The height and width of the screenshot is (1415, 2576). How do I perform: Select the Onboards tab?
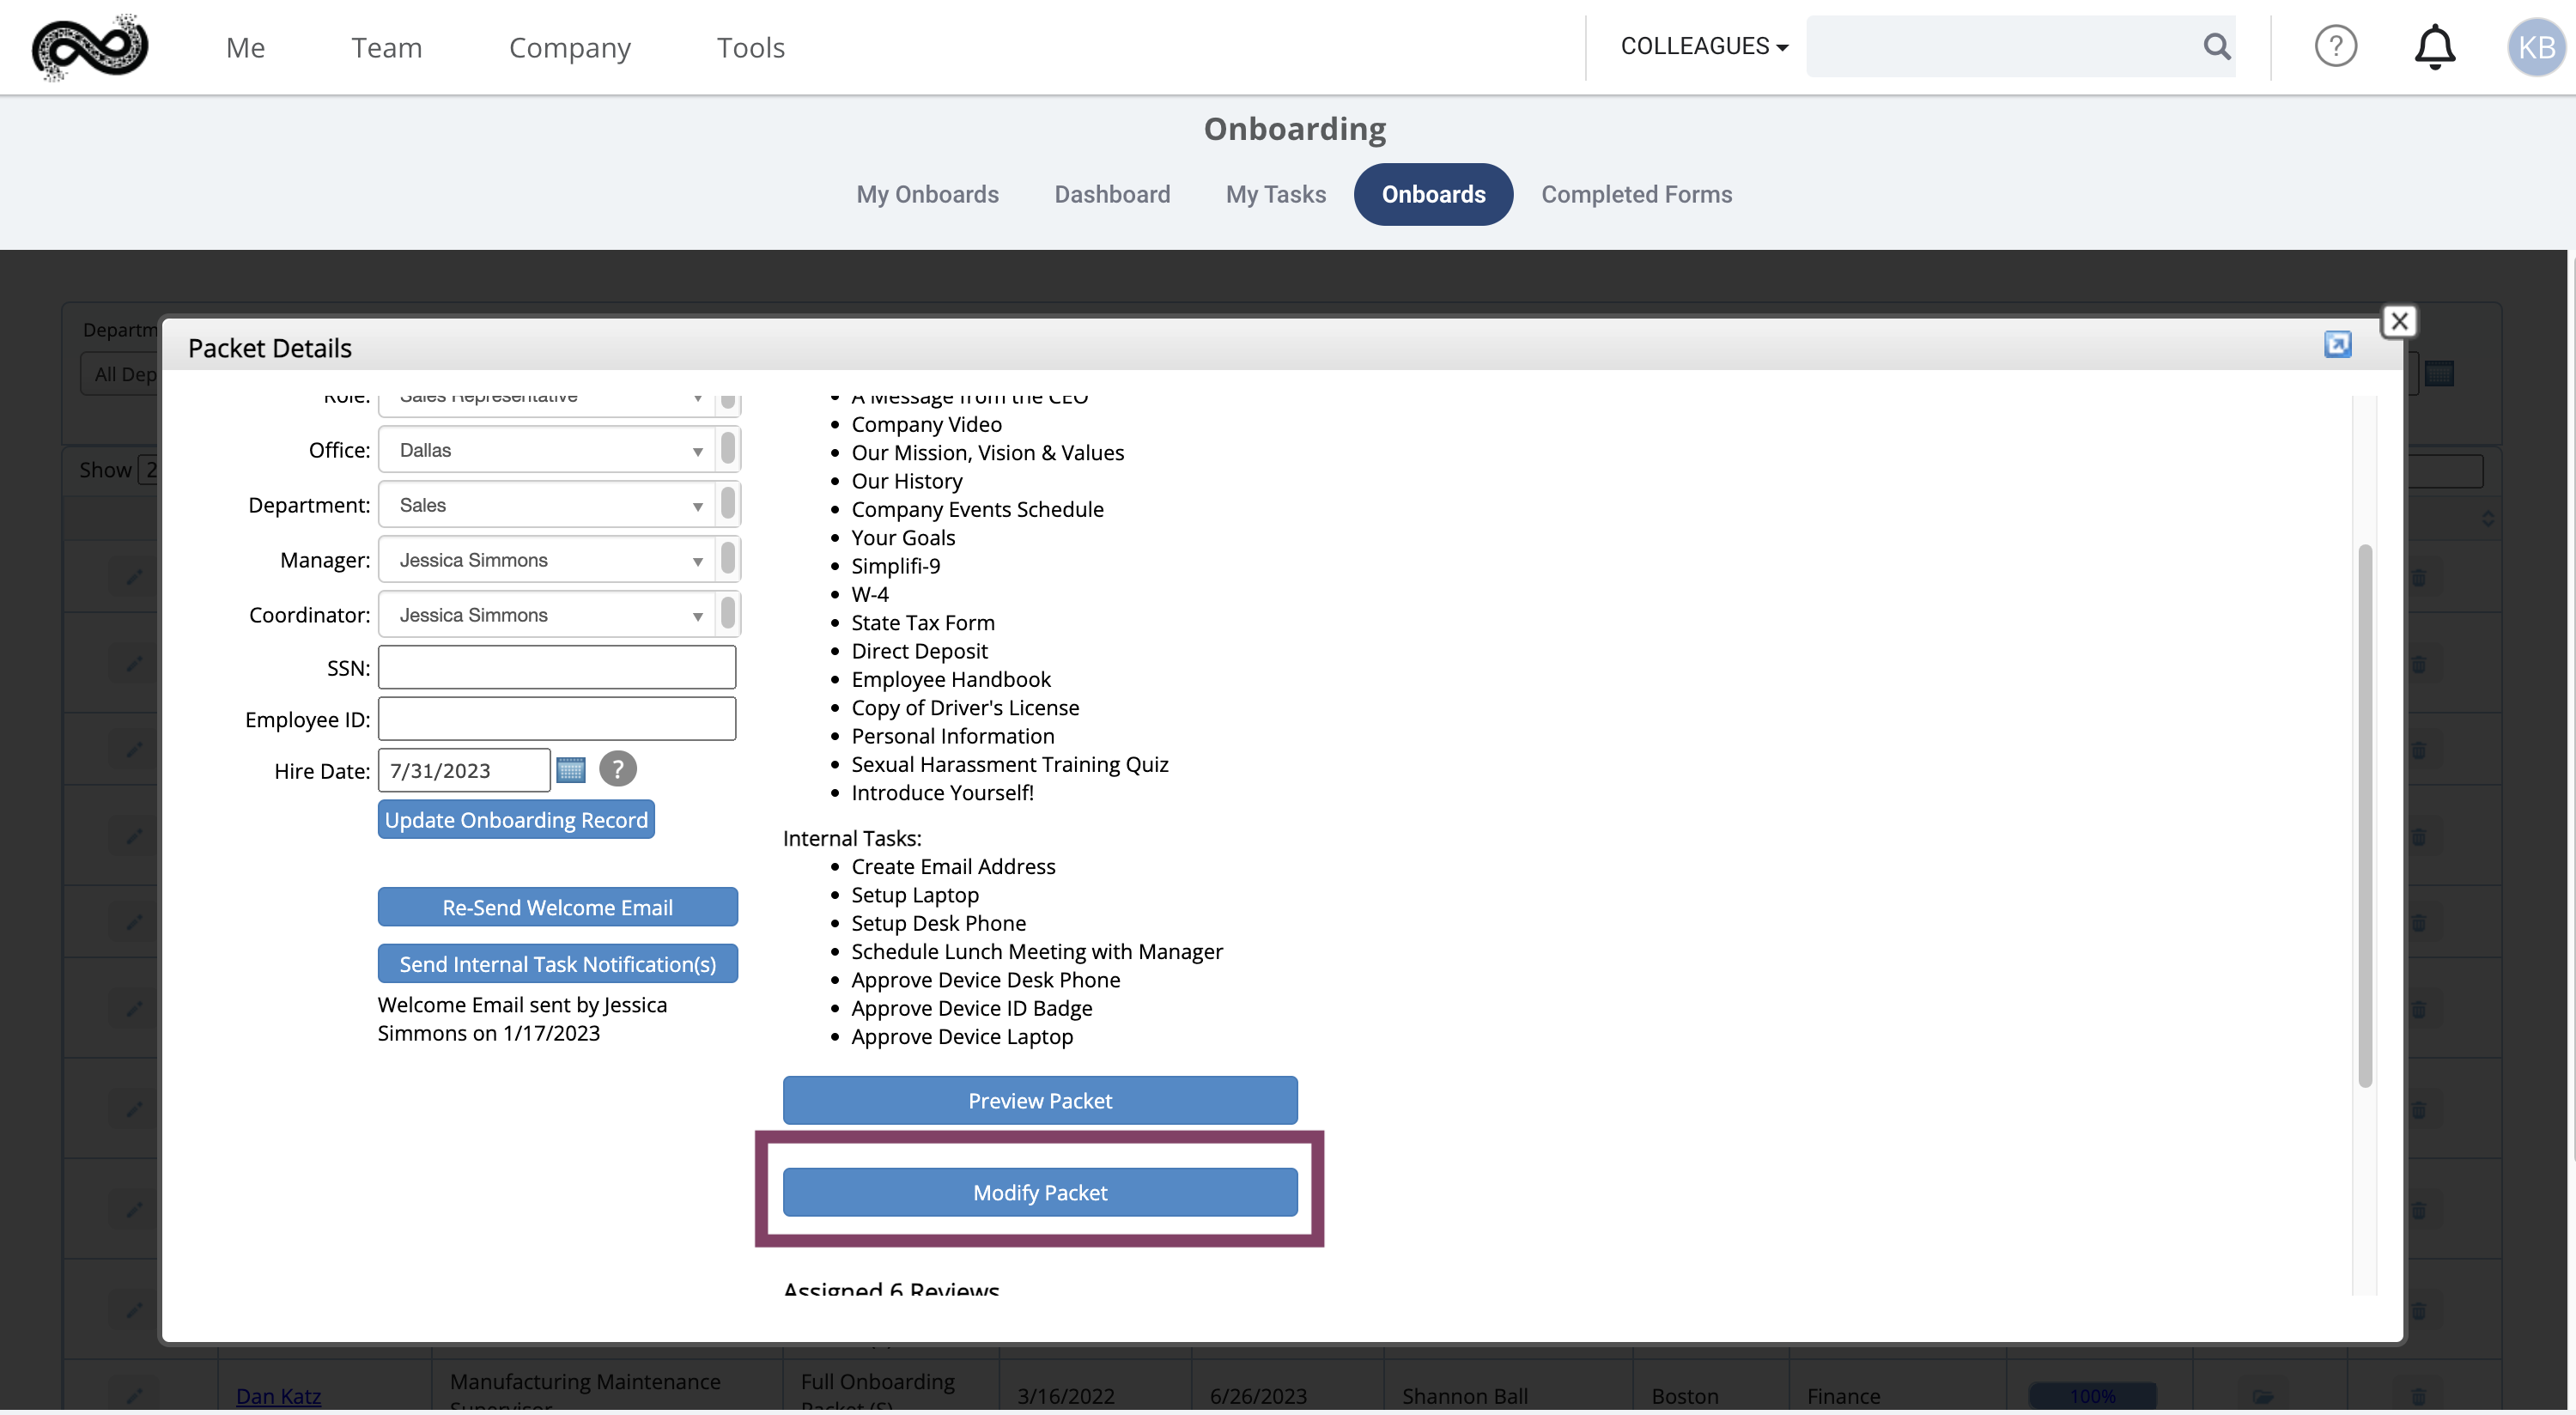click(x=1433, y=194)
